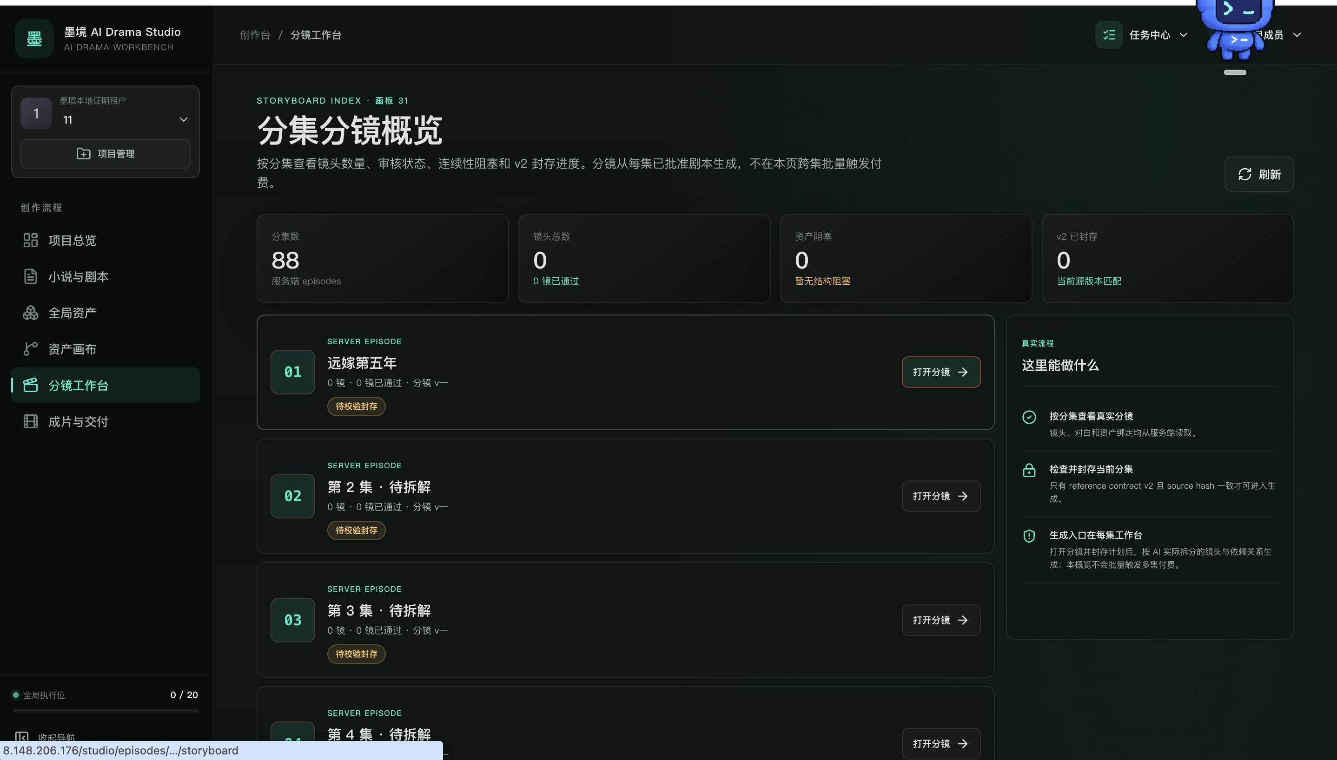The image size is (1337, 760).
Task: Click 分镜工作台 breadcrumb text
Action: coord(316,35)
